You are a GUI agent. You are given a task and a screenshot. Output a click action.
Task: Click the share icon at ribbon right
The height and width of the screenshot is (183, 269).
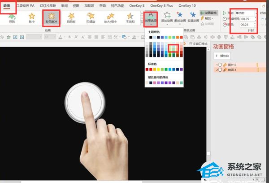(263, 6)
